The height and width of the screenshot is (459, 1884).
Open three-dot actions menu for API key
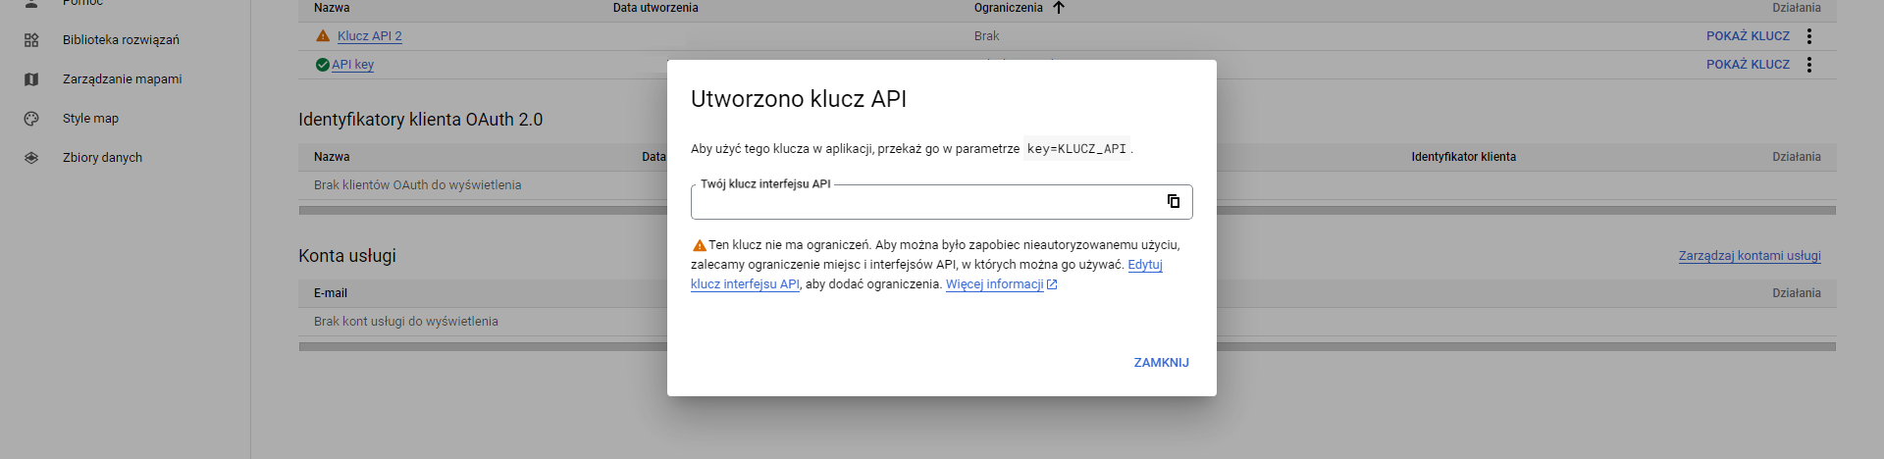coord(1809,65)
